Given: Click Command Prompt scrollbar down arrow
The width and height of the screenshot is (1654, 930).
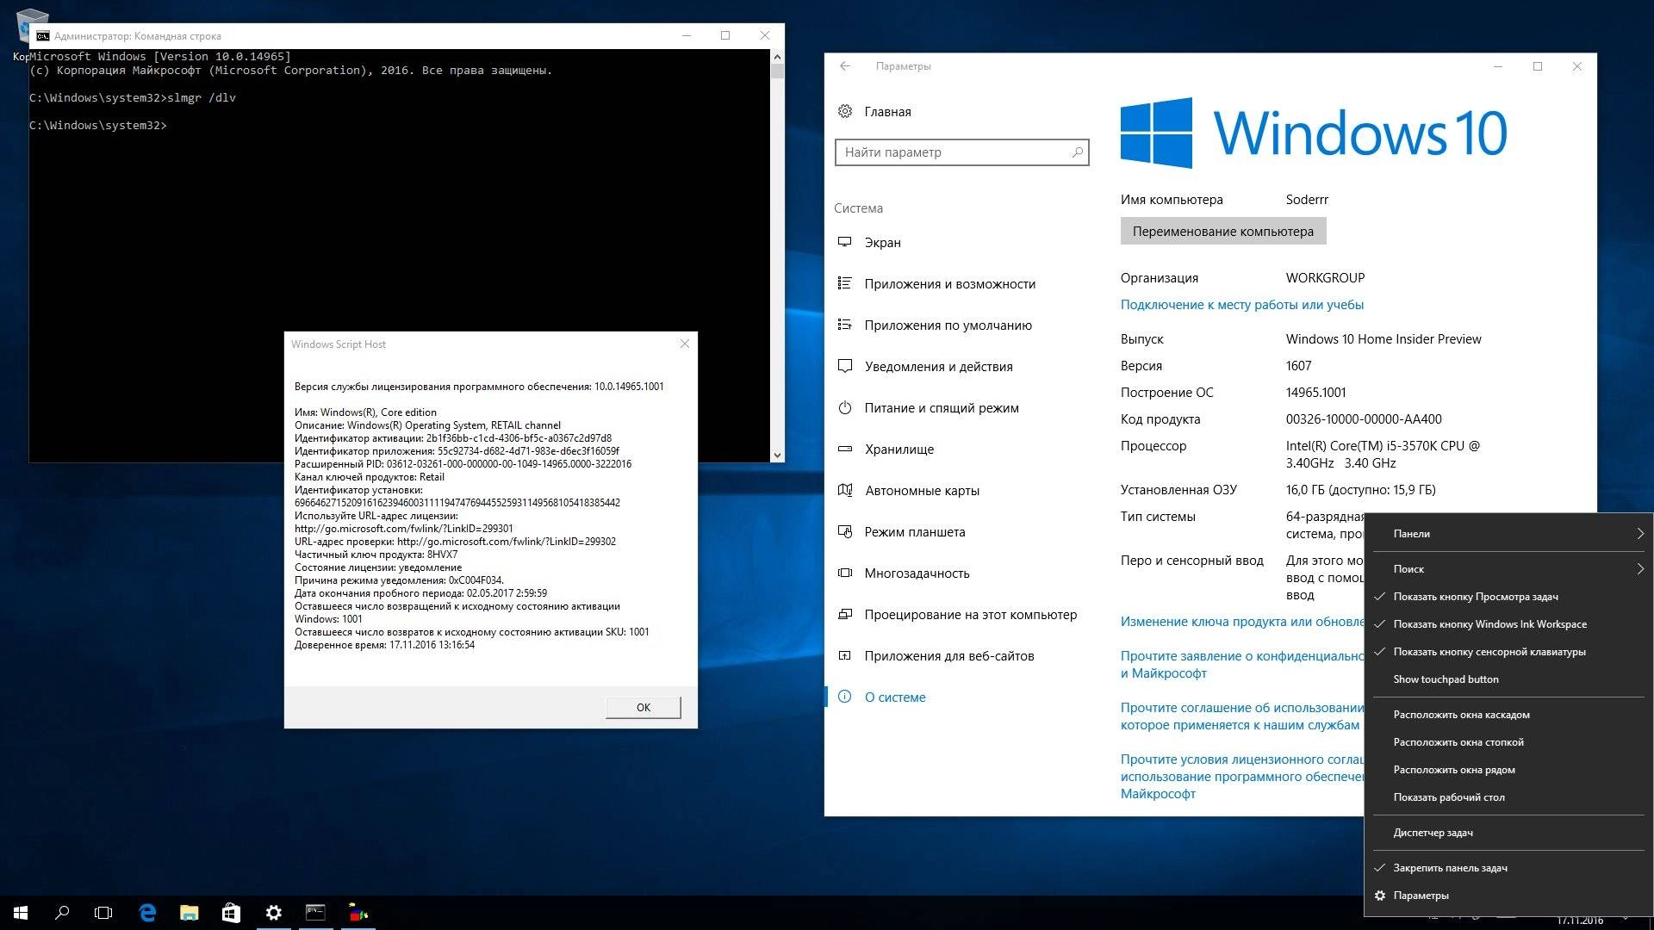Looking at the screenshot, I should click(x=777, y=455).
